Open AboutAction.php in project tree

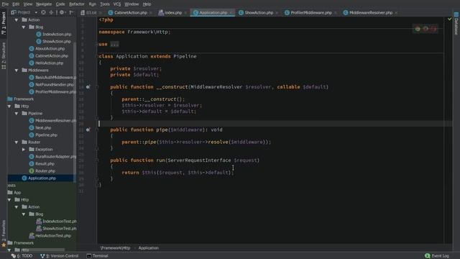[47, 49]
